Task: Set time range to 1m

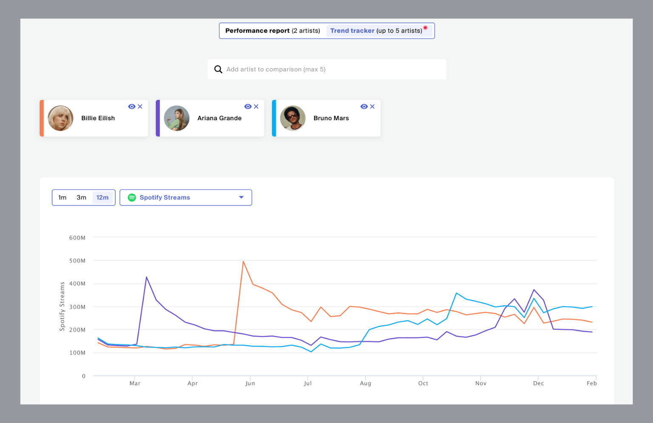Action: click(62, 197)
